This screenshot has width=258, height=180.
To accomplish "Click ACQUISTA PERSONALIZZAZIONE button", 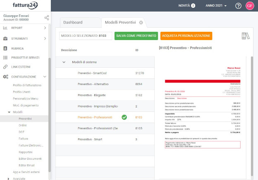I will coord(186,36).
